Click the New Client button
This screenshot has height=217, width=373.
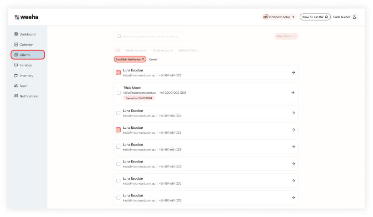pos(286,36)
